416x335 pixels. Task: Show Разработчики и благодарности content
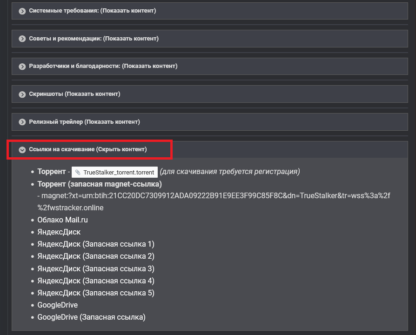pyautogui.click(x=103, y=66)
